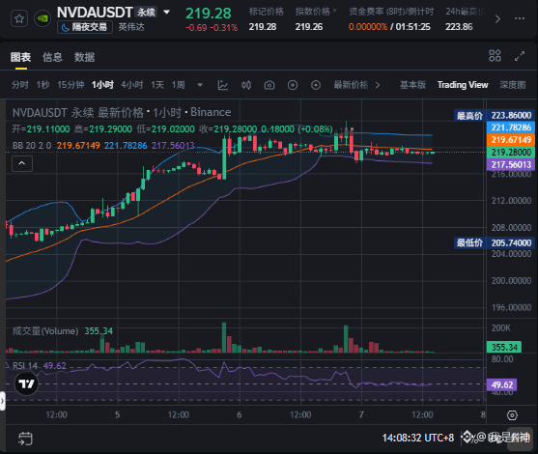Open the candlestick chart style icon
The image size is (538, 454).
(x=246, y=85)
